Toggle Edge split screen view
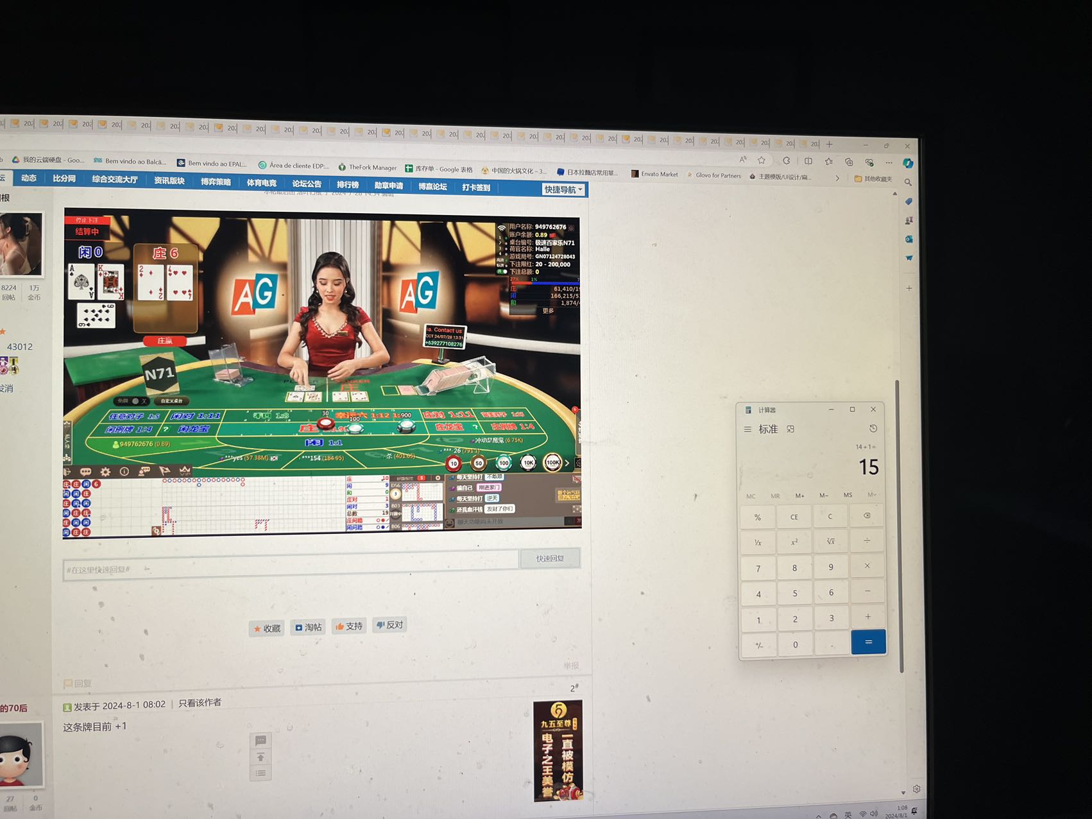Image resolution: width=1092 pixels, height=819 pixels. (x=808, y=161)
